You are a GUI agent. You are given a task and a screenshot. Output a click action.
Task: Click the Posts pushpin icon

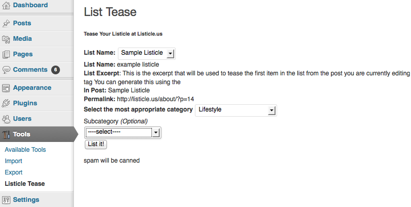pyautogui.click(x=6, y=23)
